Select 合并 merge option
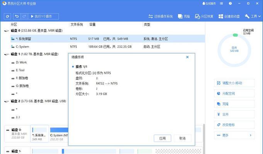 coord(234,114)
